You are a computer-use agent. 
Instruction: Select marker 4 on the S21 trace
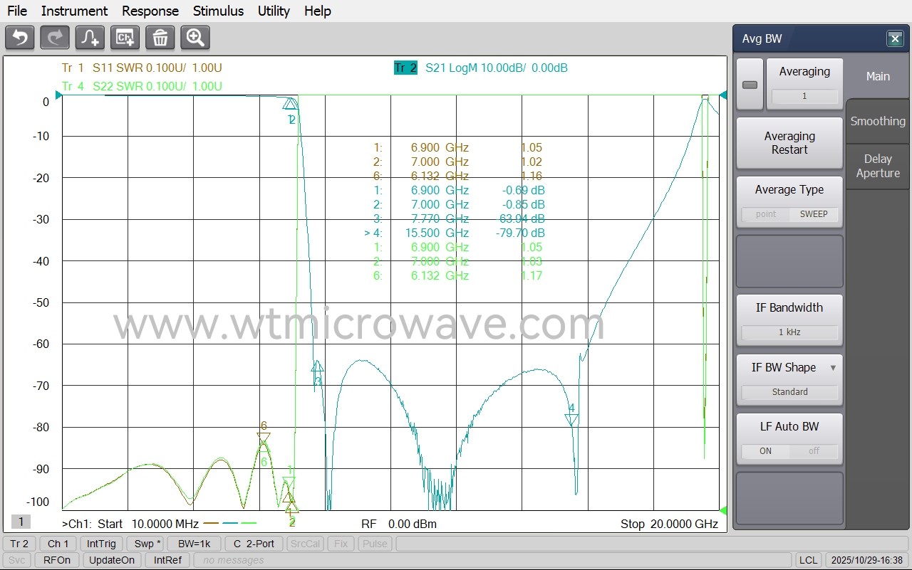571,419
